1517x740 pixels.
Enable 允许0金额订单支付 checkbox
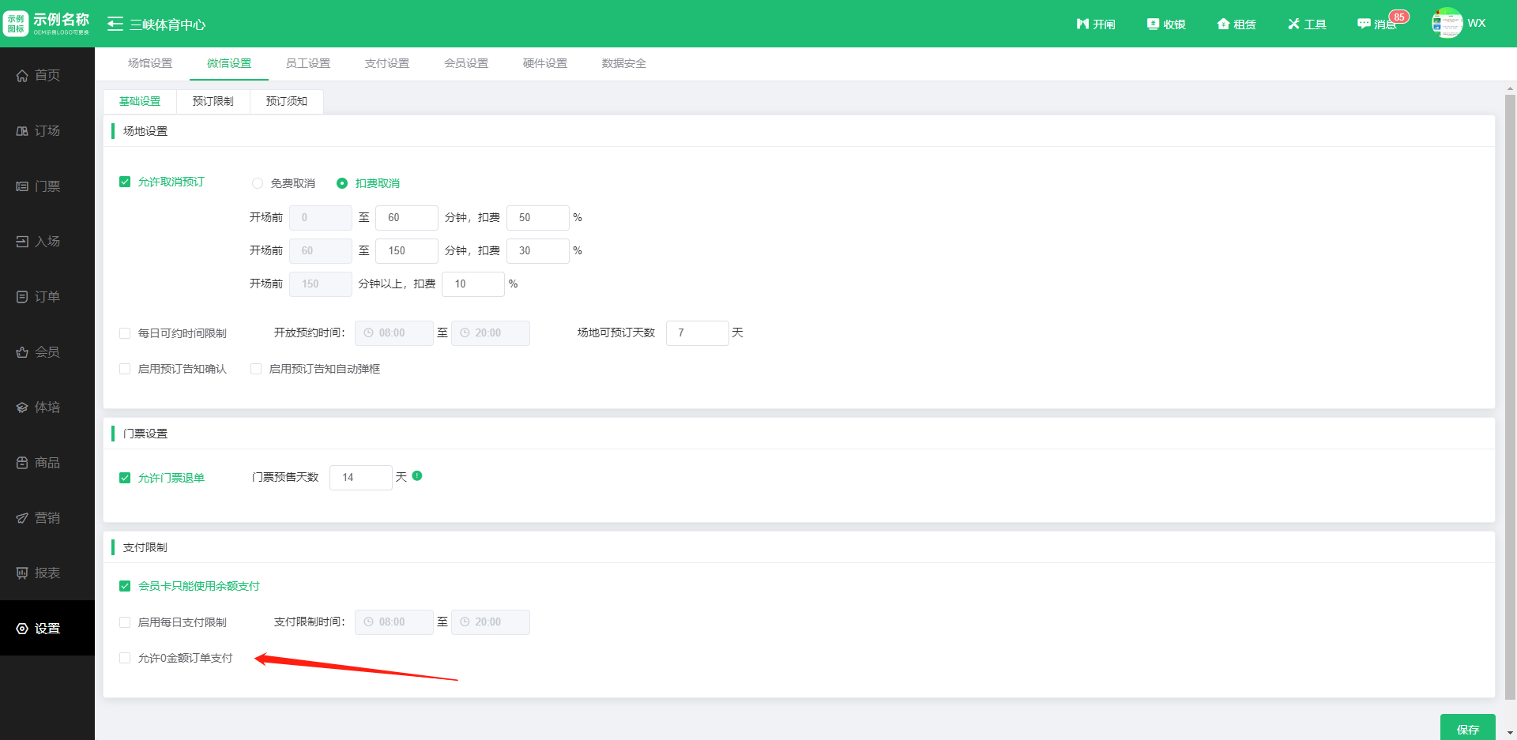pos(125,658)
